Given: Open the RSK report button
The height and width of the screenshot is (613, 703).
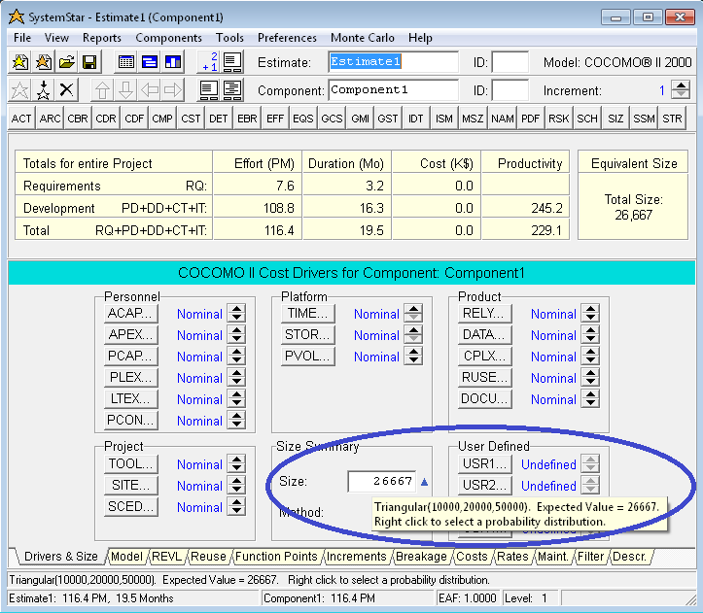Looking at the screenshot, I should point(559,119).
